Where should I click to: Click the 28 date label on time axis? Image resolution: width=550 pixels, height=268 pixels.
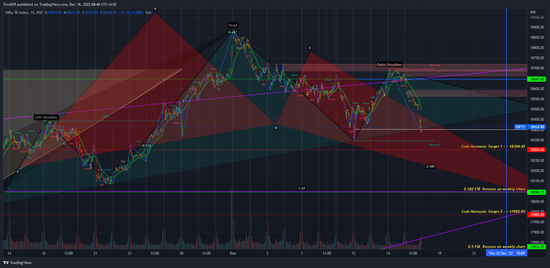point(181,253)
